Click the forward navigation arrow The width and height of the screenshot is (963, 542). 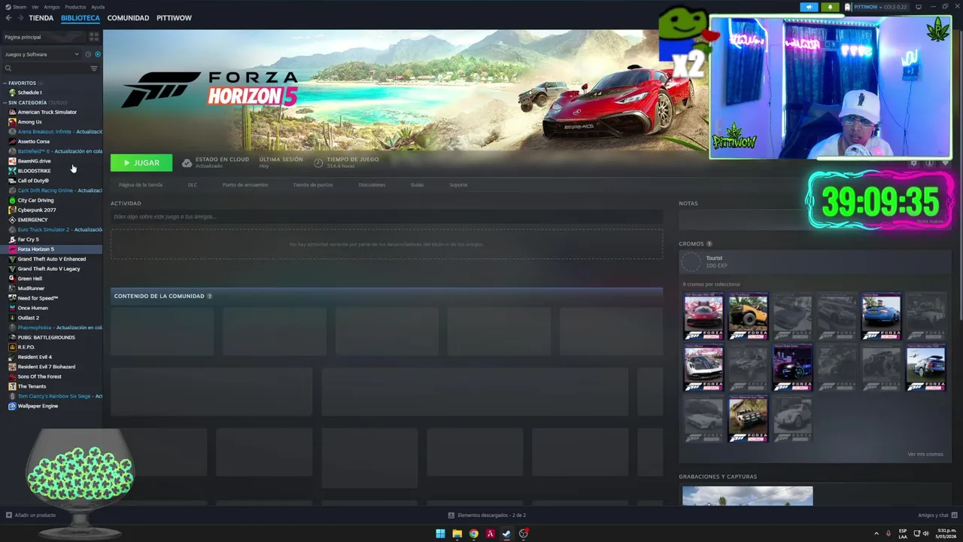20,18
